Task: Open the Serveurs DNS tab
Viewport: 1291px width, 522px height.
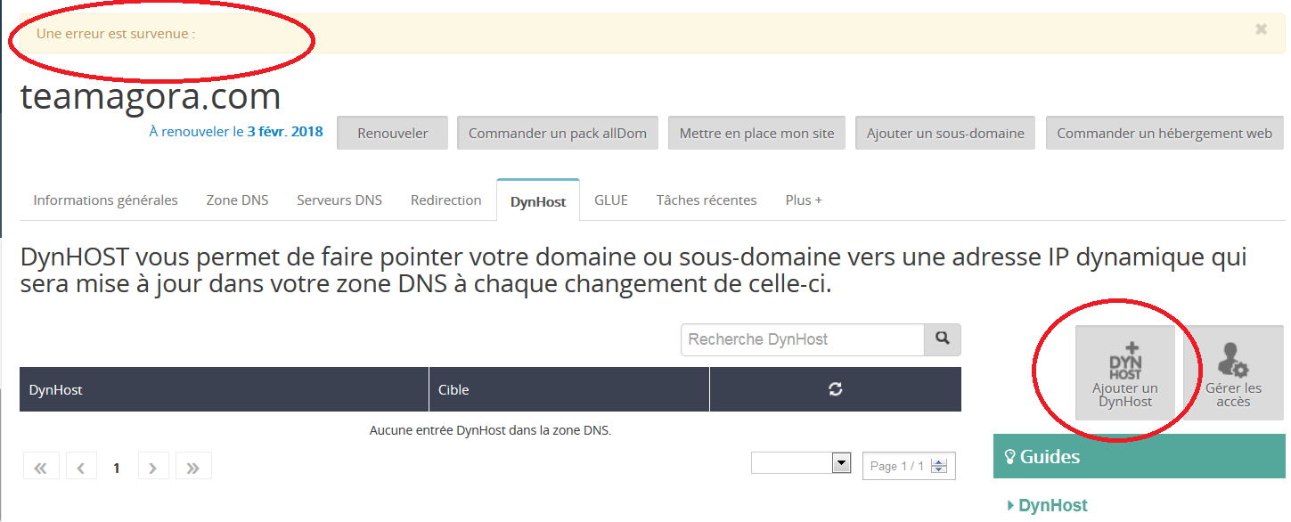Action: pos(339,200)
